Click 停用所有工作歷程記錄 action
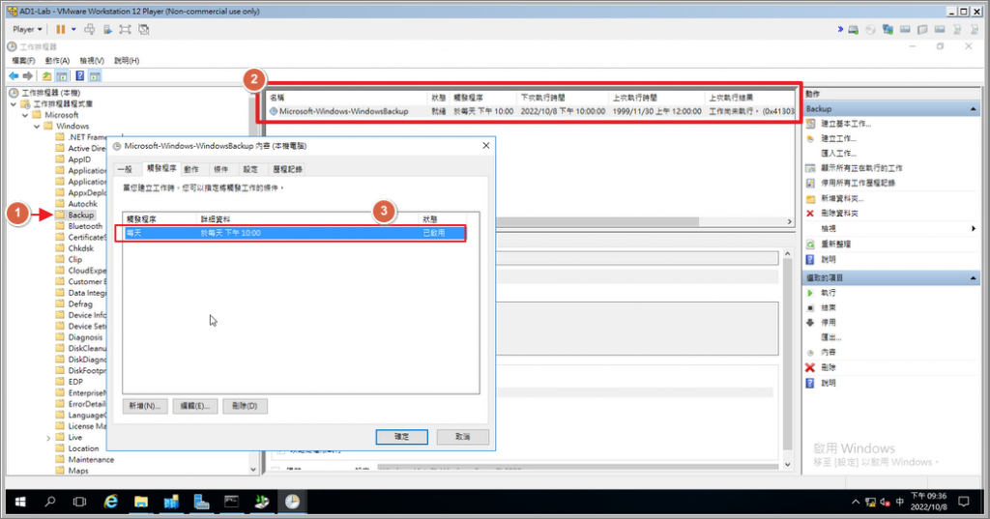Screen dimensions: 990x519 pyautogui.click(x=859, y=183)
